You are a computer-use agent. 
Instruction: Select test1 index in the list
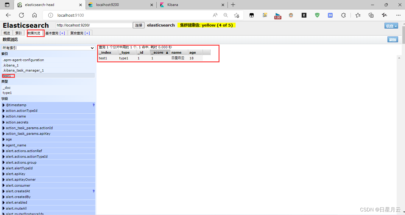(48, 76)
